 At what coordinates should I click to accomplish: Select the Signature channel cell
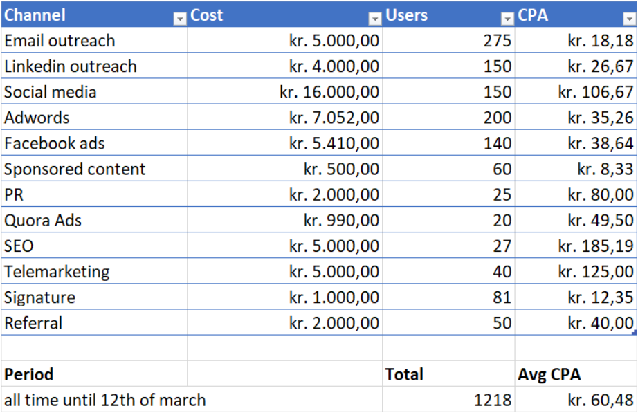click(x=94, y=297)
